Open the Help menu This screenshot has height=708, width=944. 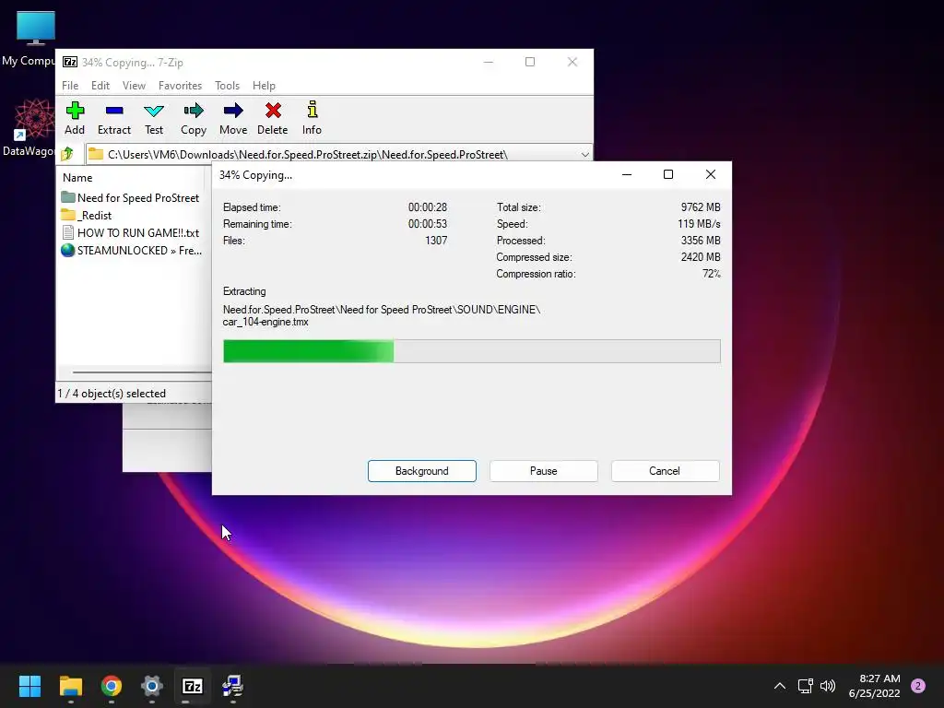[x=264, y=86]
